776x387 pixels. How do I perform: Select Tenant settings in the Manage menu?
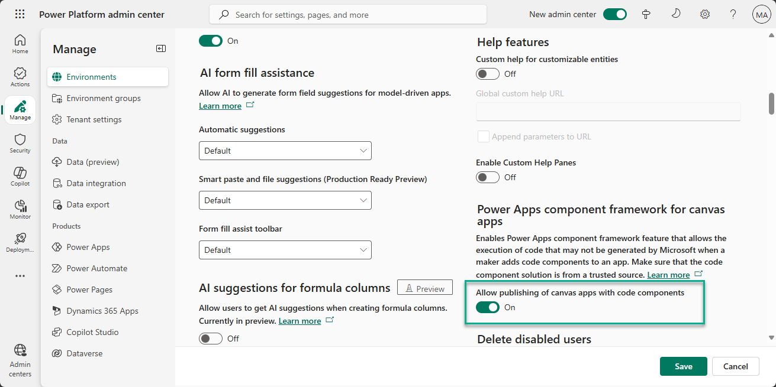94,119
